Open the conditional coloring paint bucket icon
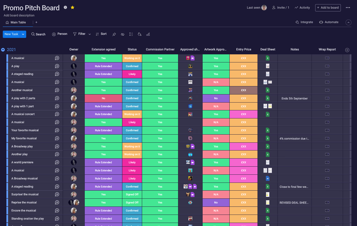This screenshot has height=226, width=357. coord(140,34)
